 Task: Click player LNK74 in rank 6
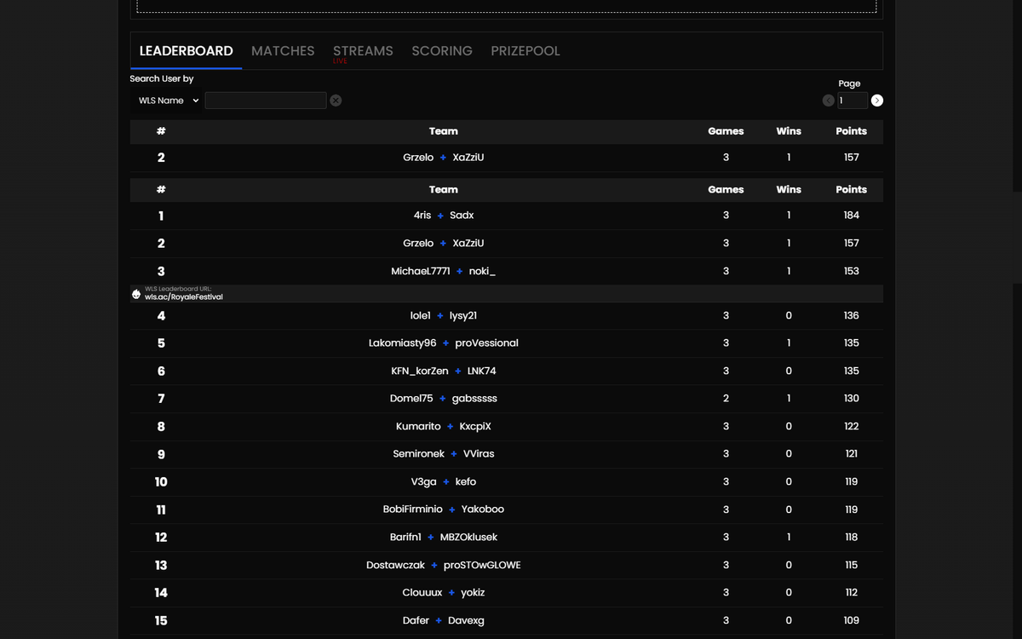482,371
